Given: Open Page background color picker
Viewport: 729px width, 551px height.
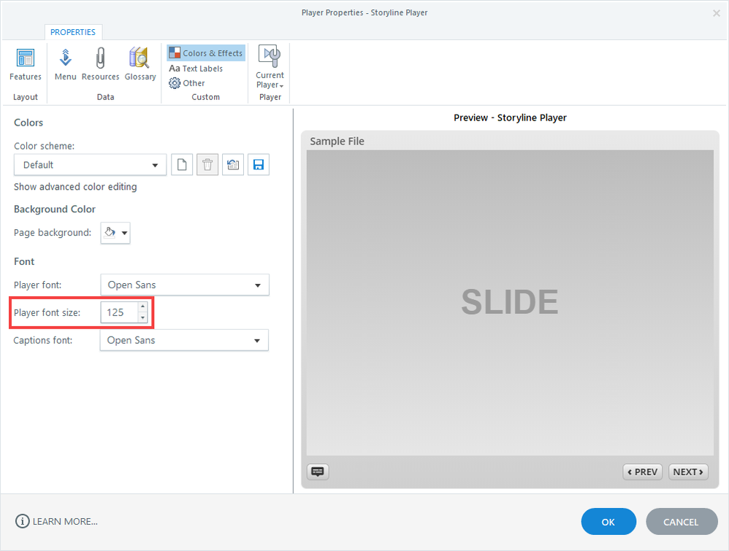Looking at the screenshot, I should (x=115, y=233).
